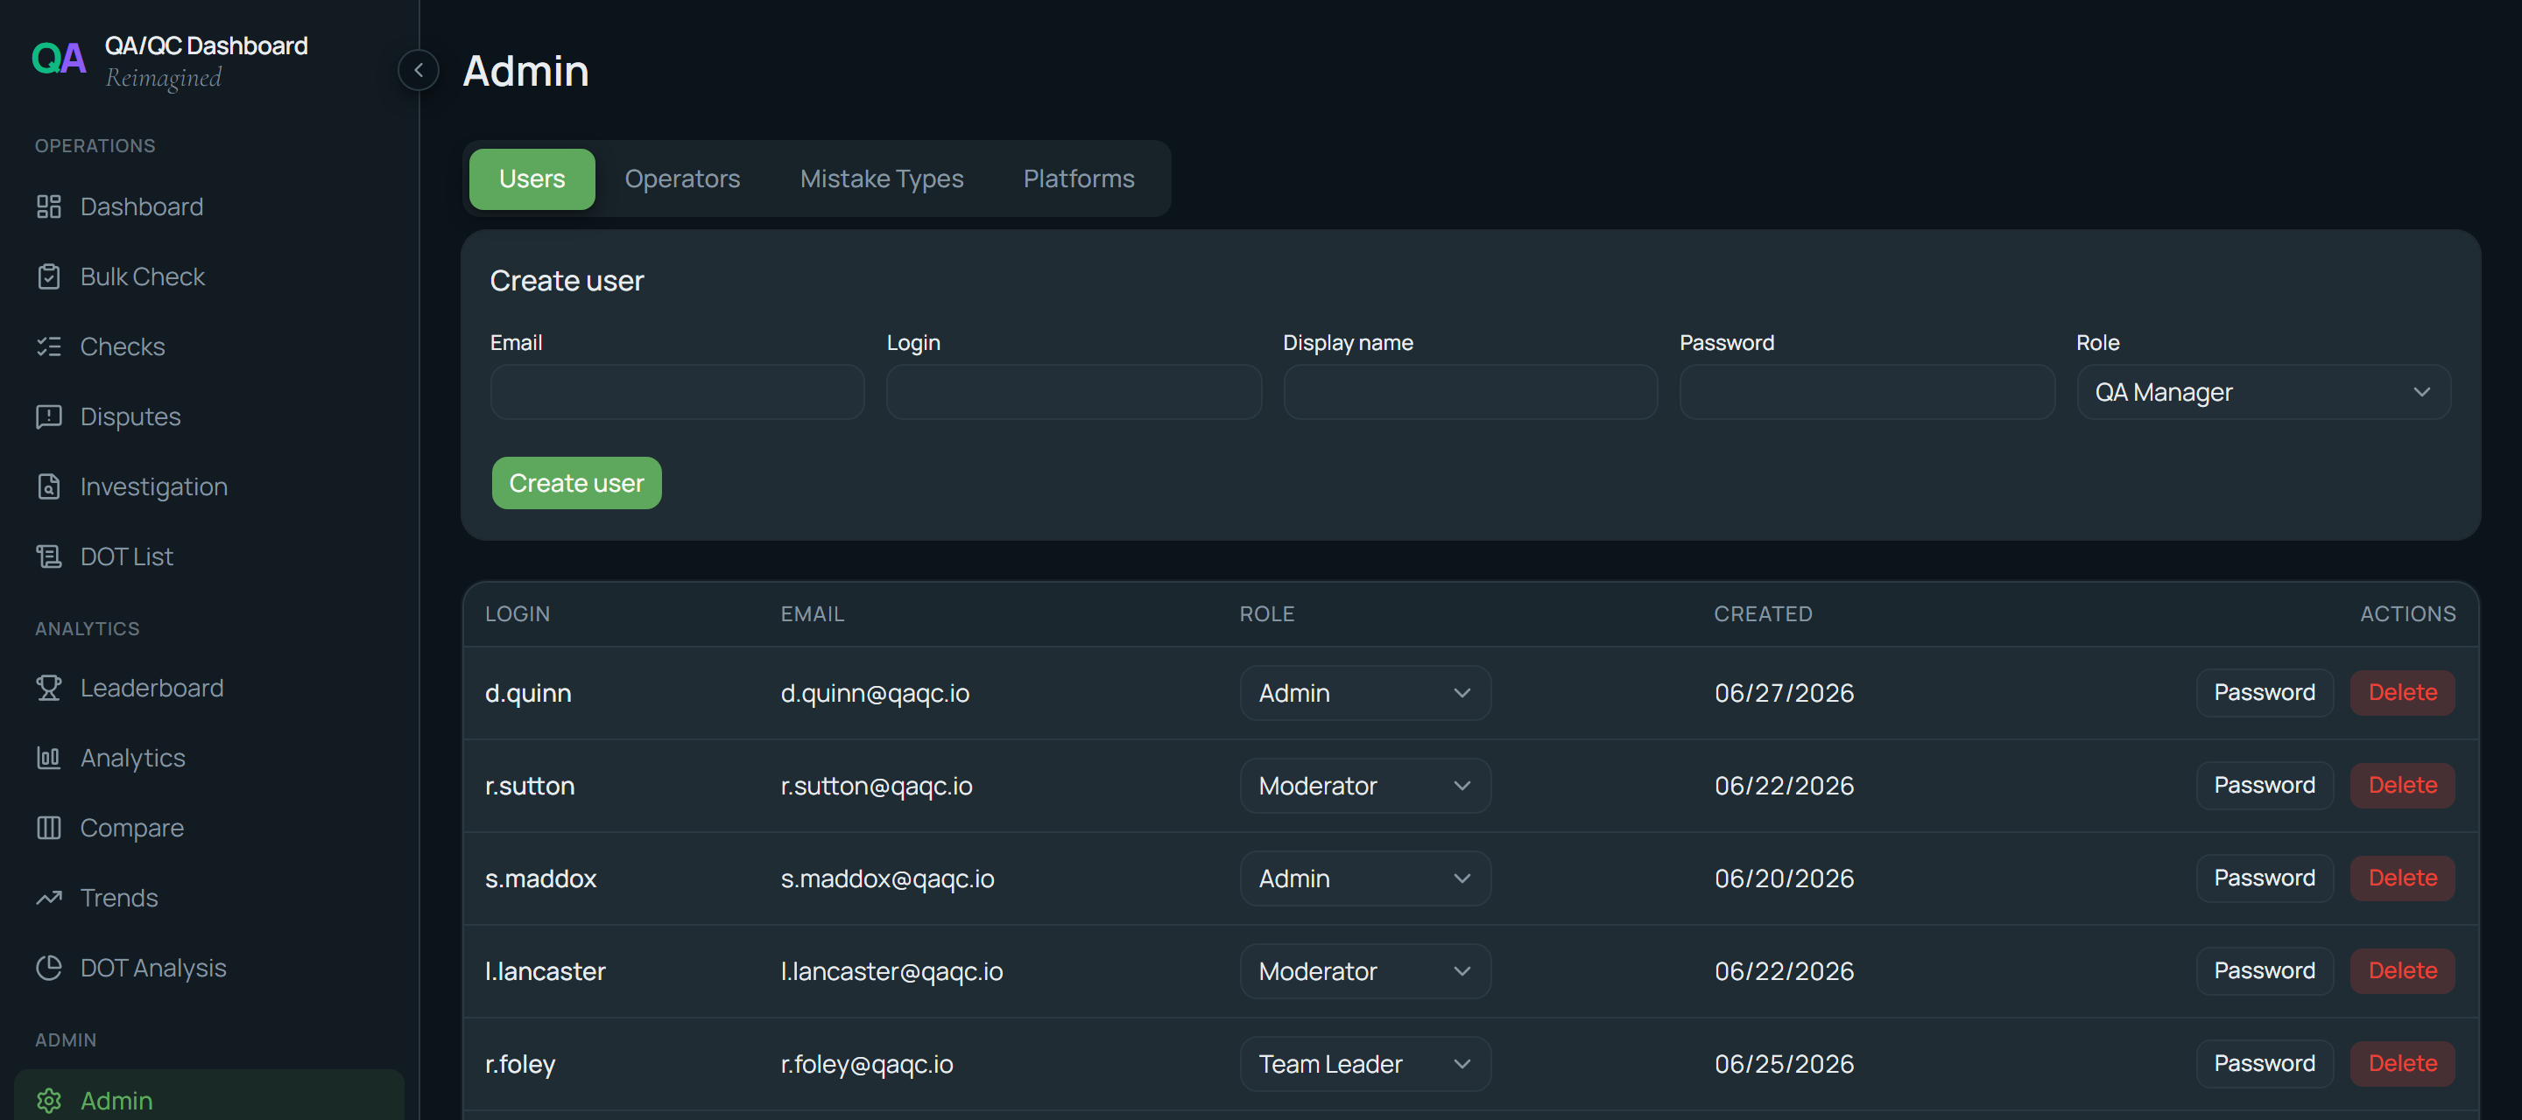2522x1120 pixels.
Task: Open the Leaderboard page
Action: click(x=209, y=688)
